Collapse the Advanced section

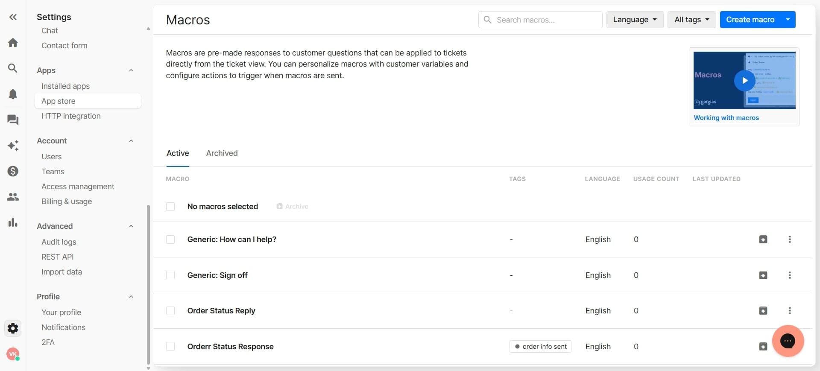131,226
